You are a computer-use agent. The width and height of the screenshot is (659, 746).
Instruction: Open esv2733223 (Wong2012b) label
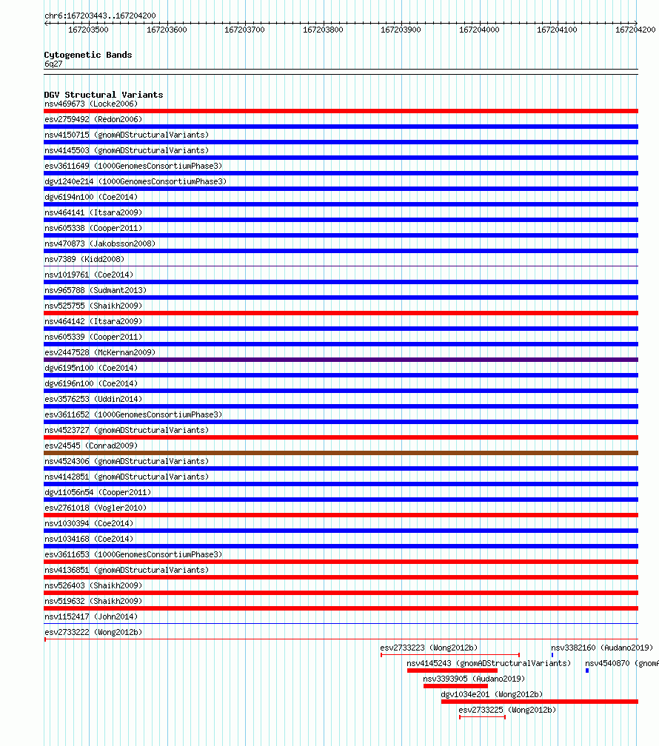[x=429, y=648]
